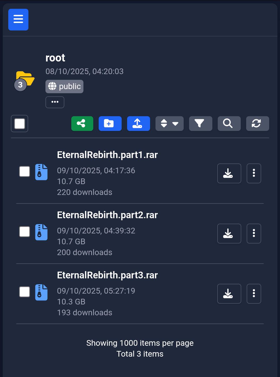This screenshot has width=280, height=377.
Task: Refresh the file list
Action: coord(258,123)
